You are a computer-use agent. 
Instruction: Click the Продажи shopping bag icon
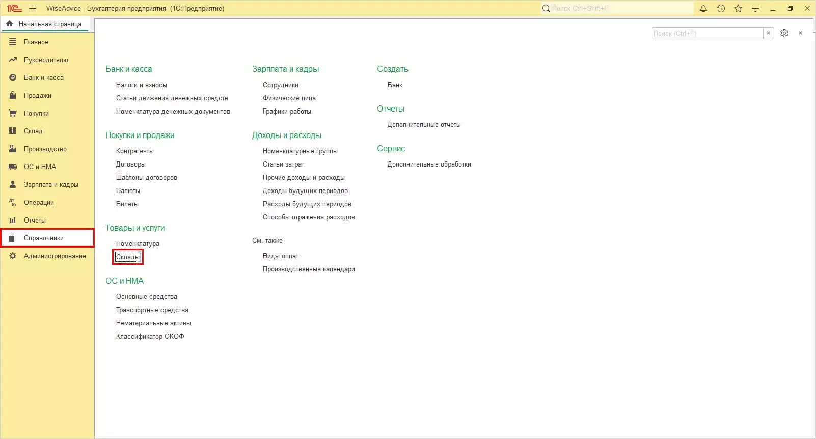[13, 95]
